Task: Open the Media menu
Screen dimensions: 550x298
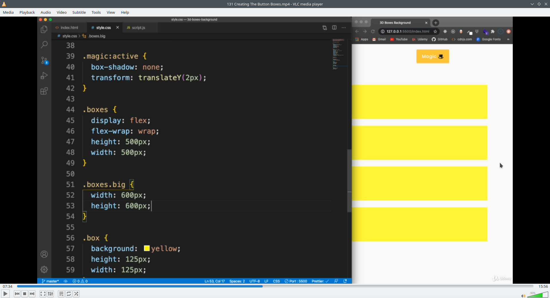Action: [8, 12]
